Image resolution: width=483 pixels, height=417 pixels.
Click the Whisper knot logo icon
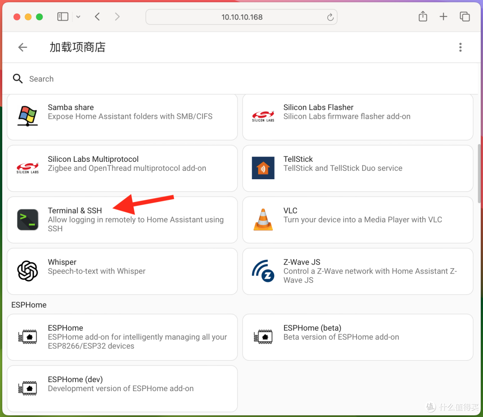28,271
